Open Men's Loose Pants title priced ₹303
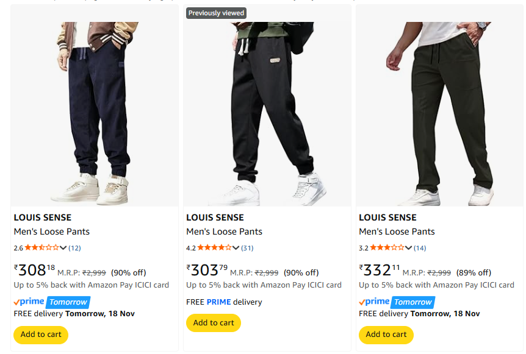This screenshot has width=526, height=354. (225, 232)
